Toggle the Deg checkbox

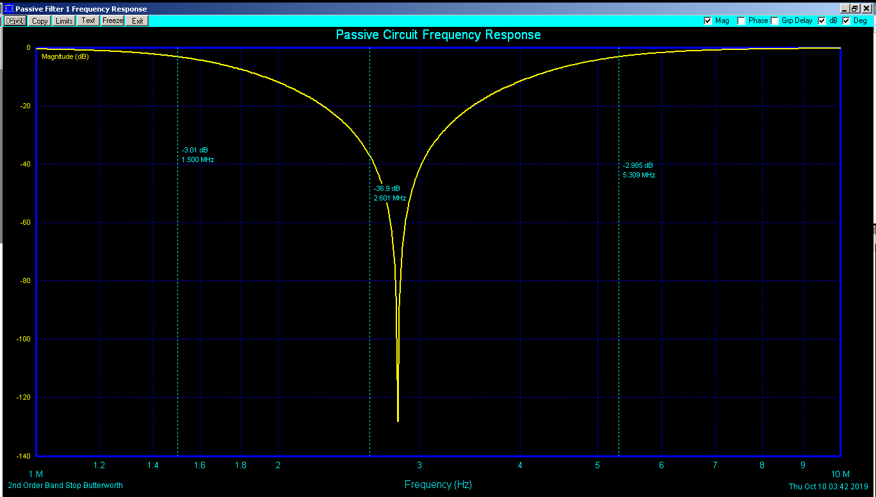coord(846,20)
